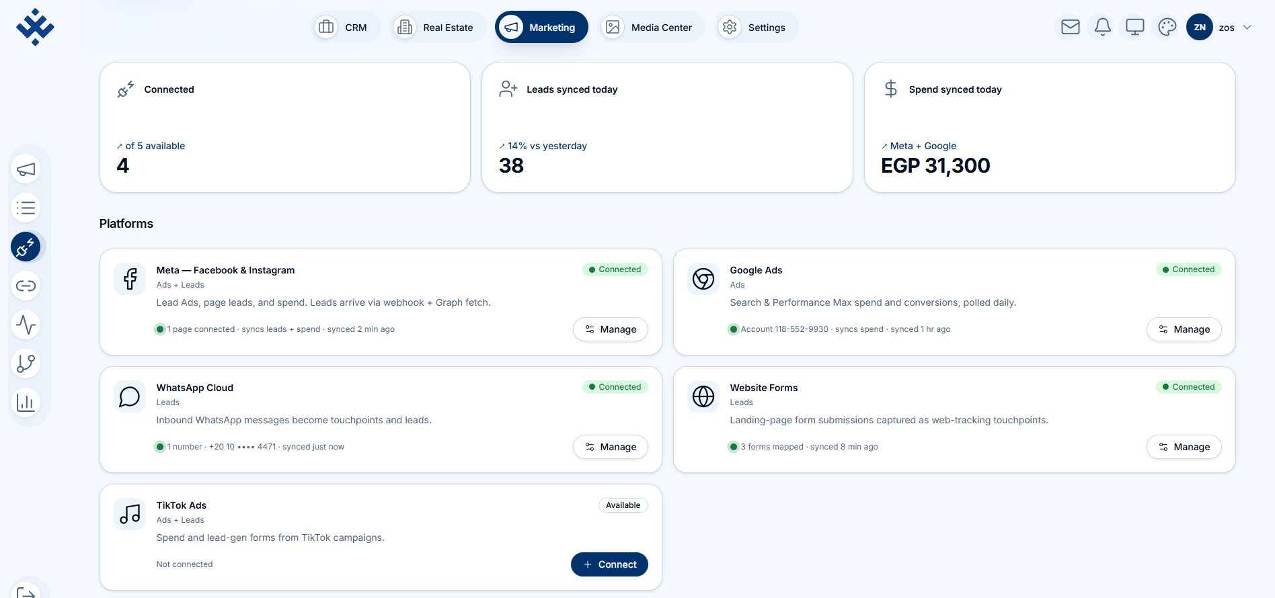
Task: Click '3 forms mapped' status text
Action: tap(772, 447)
